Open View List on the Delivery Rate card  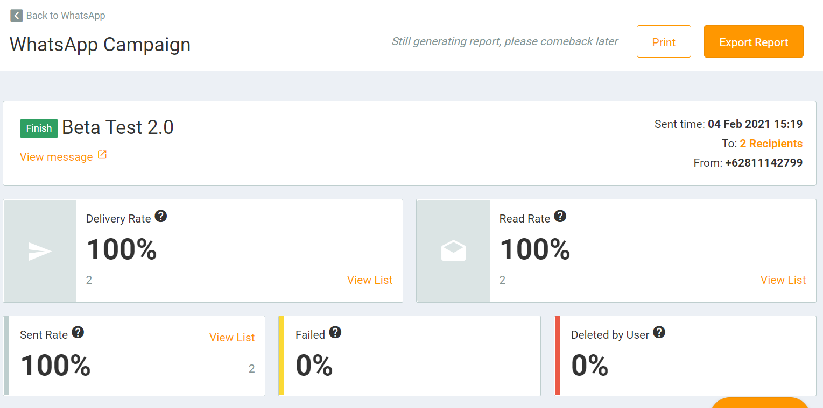tap(369, 280)
